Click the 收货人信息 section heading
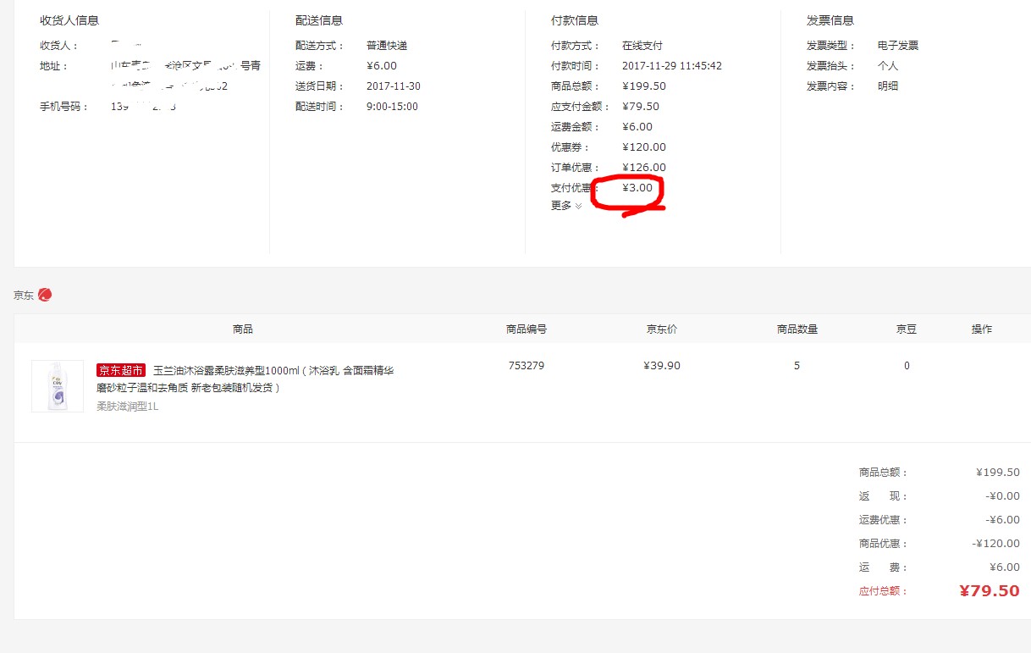Image resolution: width=1031 pixels, height=653 pixels. [x=69, y=20]
